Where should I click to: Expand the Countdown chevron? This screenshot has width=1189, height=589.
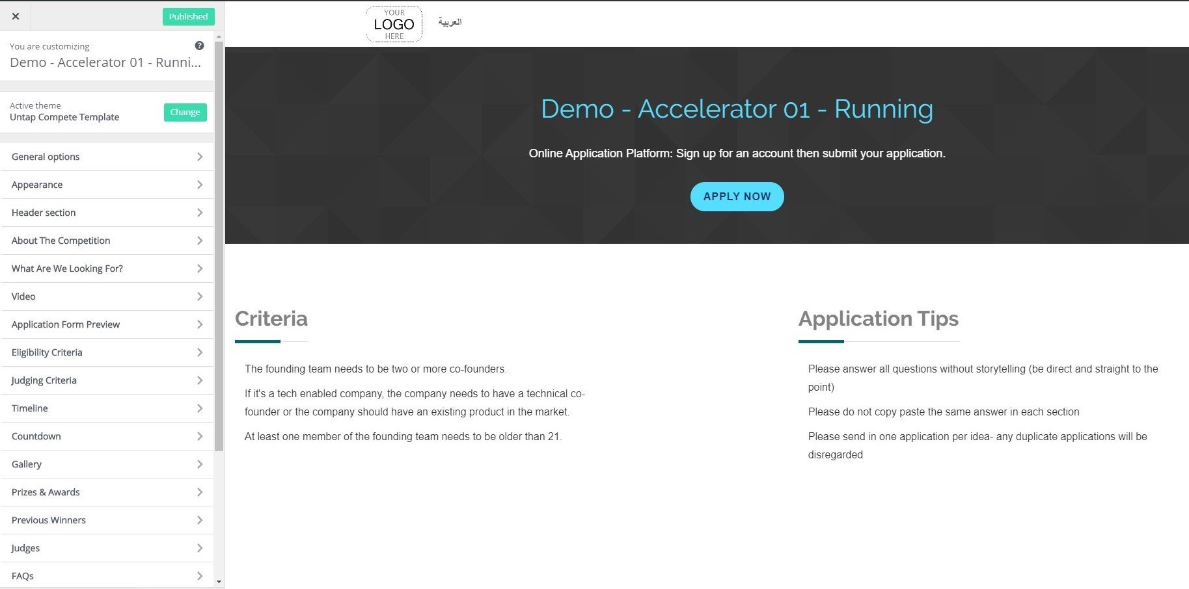coord(200,436)
